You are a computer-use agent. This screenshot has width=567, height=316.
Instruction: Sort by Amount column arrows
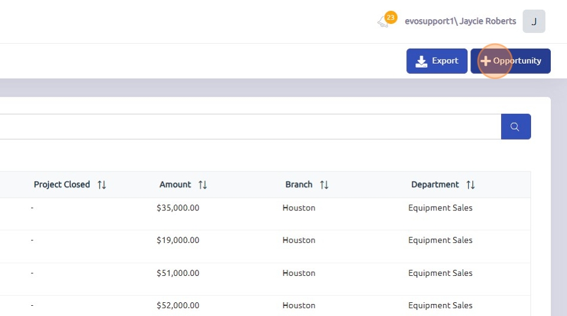pyautogui.click(x=203, y=185)
